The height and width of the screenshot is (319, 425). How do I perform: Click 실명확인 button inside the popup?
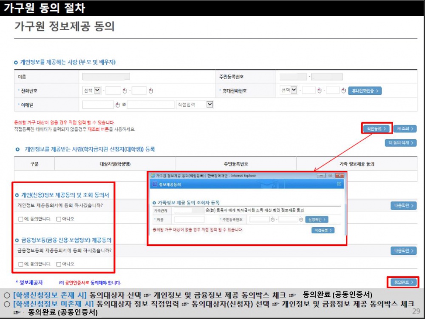click(x=317, y=219)
